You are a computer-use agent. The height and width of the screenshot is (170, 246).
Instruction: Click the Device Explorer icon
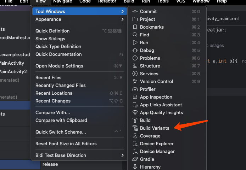(x=135, y=143)
